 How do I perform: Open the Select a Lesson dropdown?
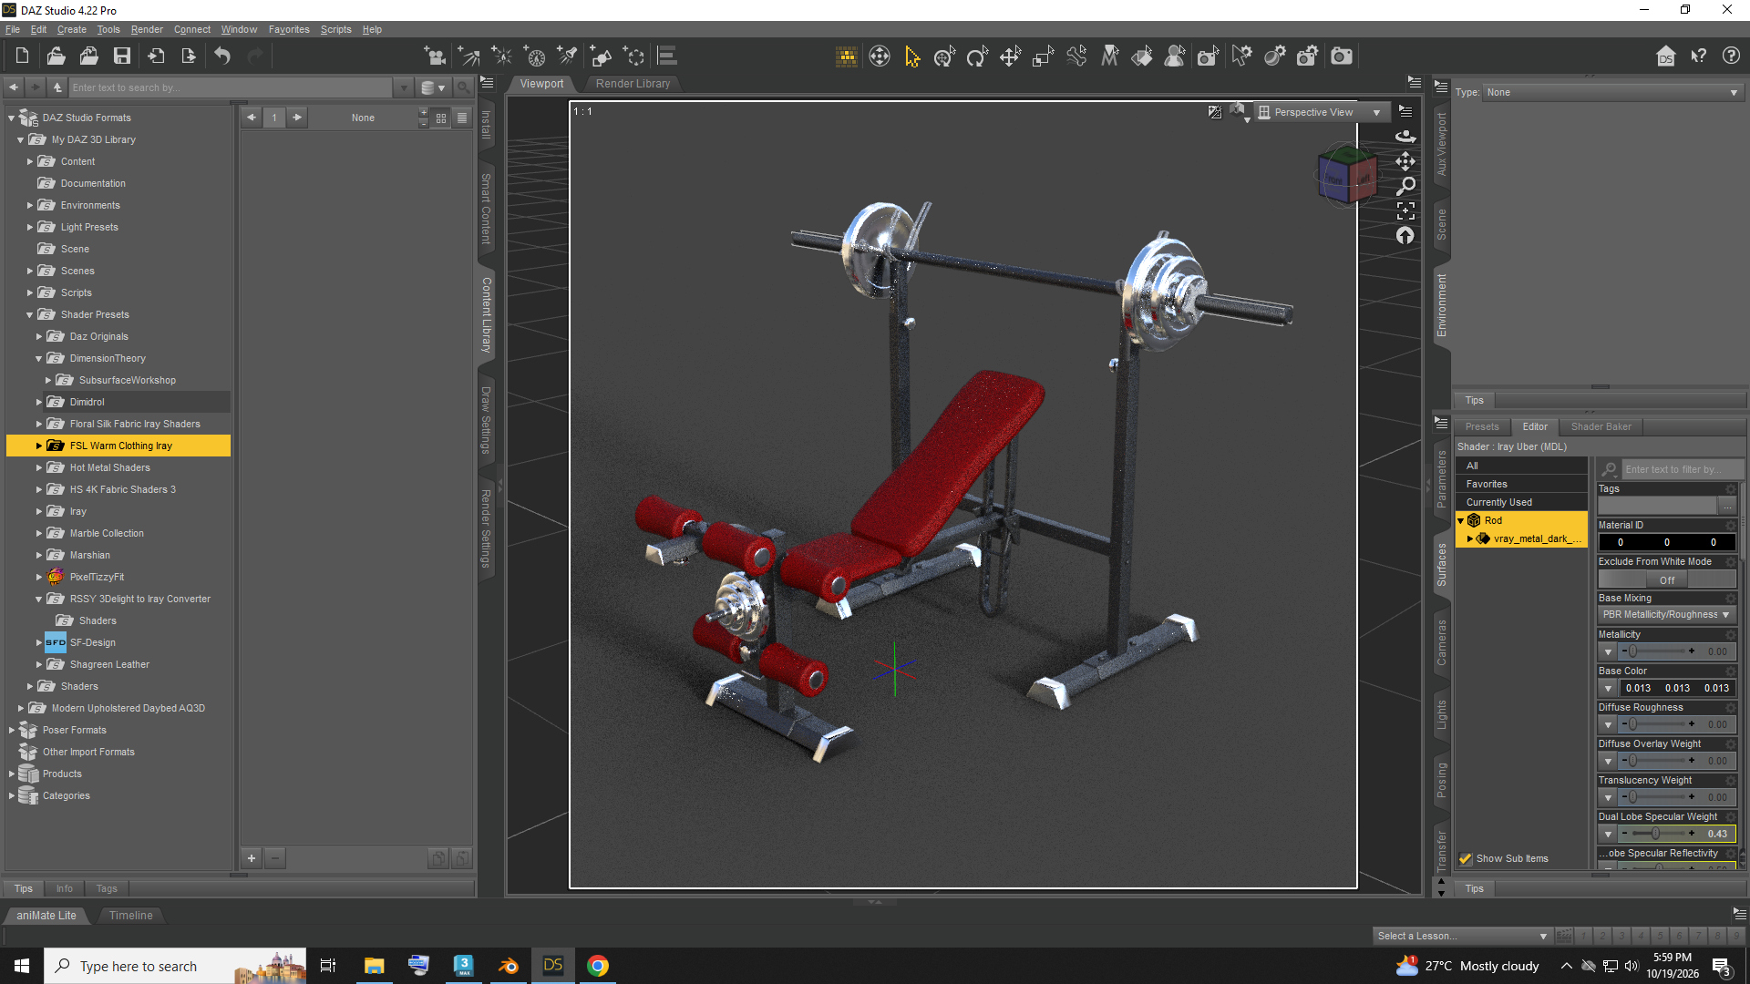1462,936
